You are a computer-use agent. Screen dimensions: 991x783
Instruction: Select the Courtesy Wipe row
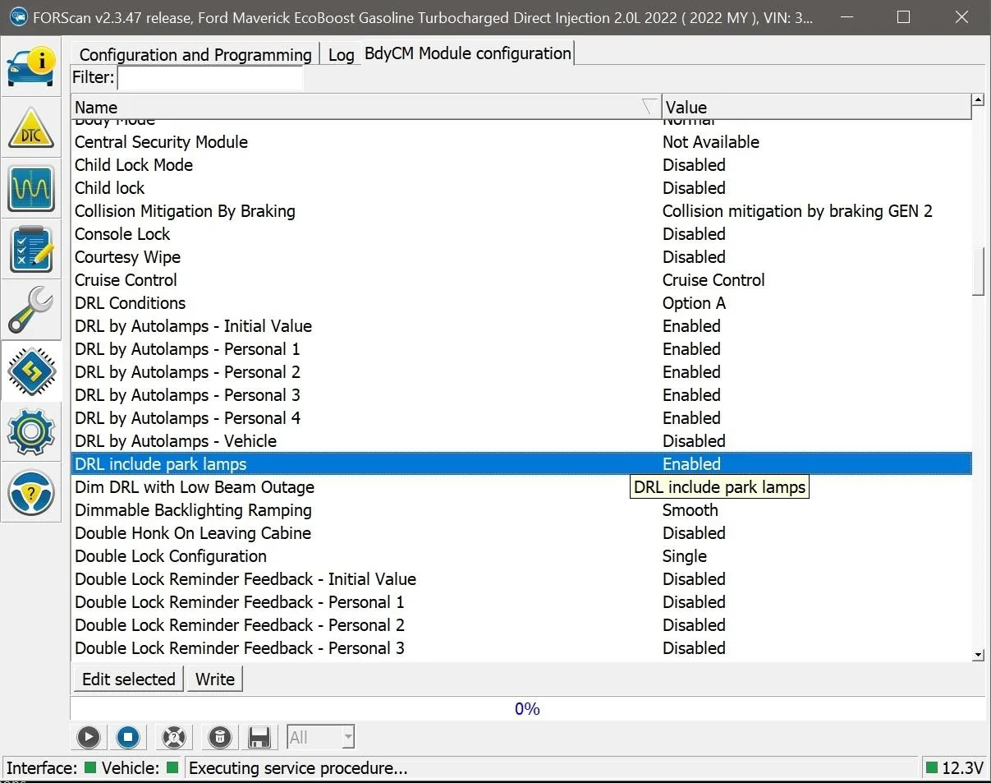click(x=521, y=257)
